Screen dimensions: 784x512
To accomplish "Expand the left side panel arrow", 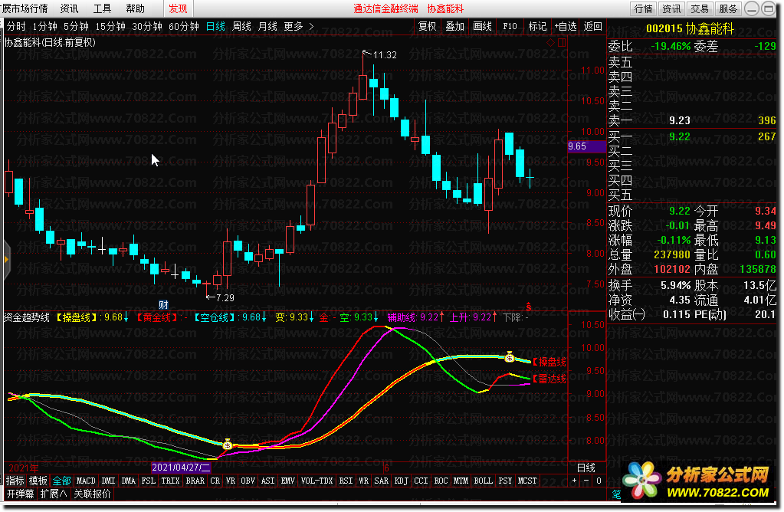I will coord(6,259).
